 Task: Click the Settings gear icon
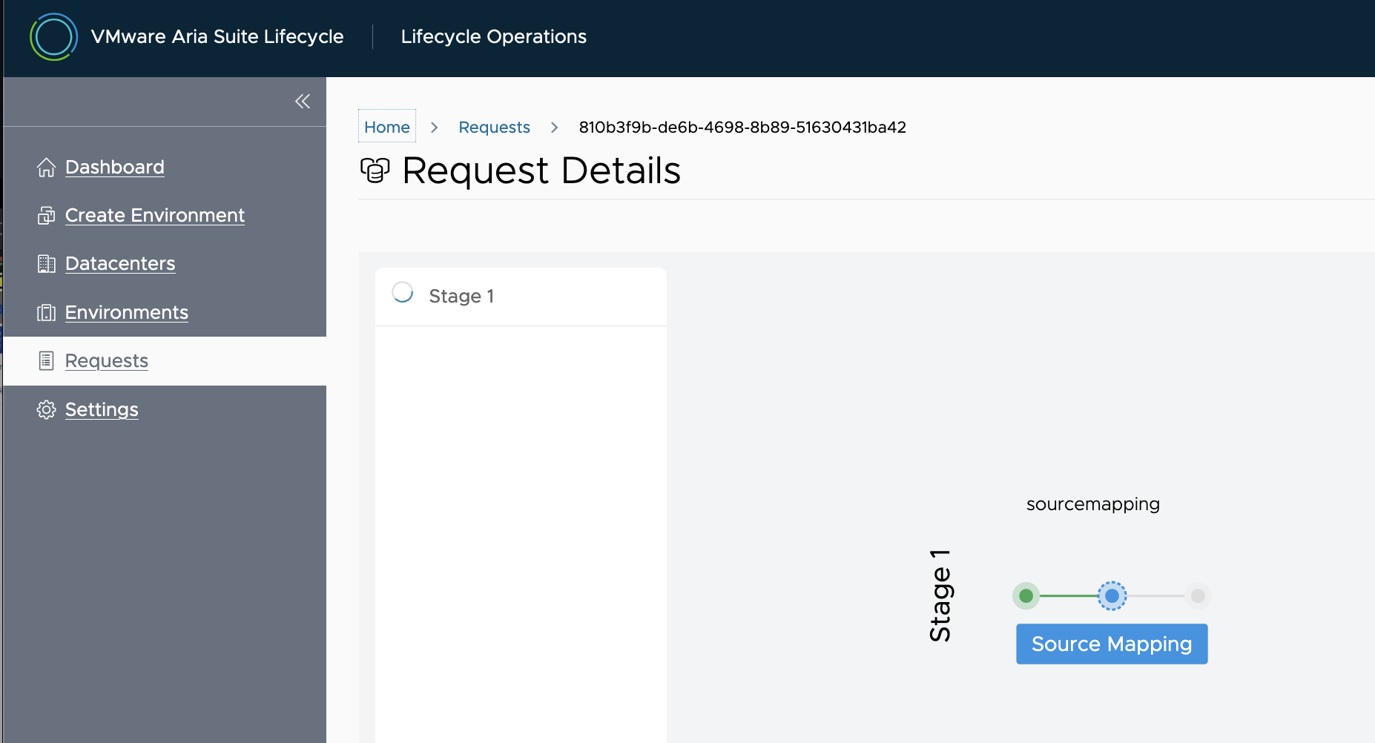click(x=46, y=409)
